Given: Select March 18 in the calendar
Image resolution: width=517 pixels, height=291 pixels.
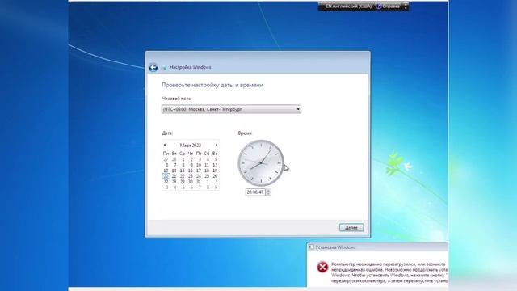Looking at the screenshot, I should pyautogui.click(x=207, y=171).
